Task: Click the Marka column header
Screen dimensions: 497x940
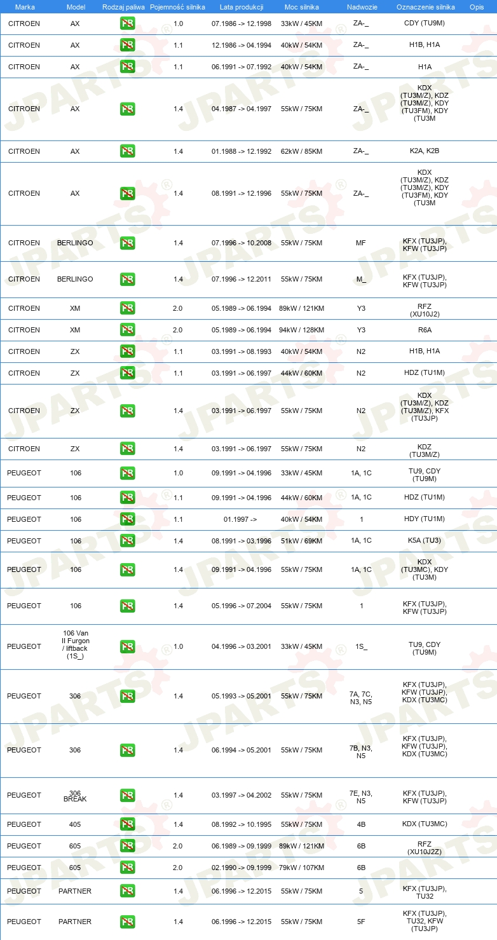Action: pyautogui.click(x=24, y=7)
